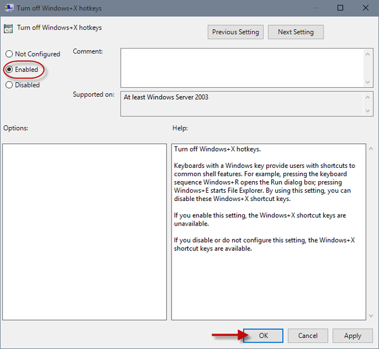Click help paragraph starting 'Keyboards with a Windows key'
The width and height of the screenshot is (379, 349).
(265, 182)
